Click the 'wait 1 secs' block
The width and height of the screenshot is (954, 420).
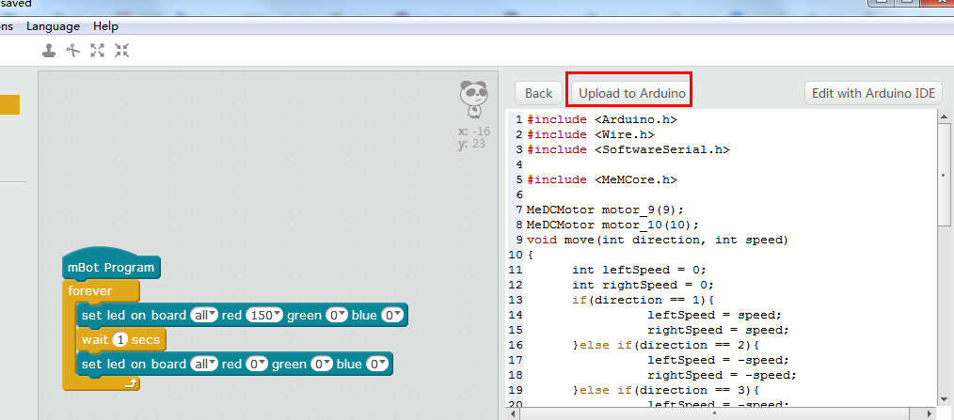(x=121, y=340)
